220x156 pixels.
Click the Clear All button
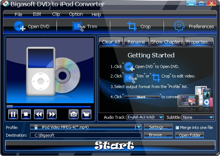click(x=111, y=42)
